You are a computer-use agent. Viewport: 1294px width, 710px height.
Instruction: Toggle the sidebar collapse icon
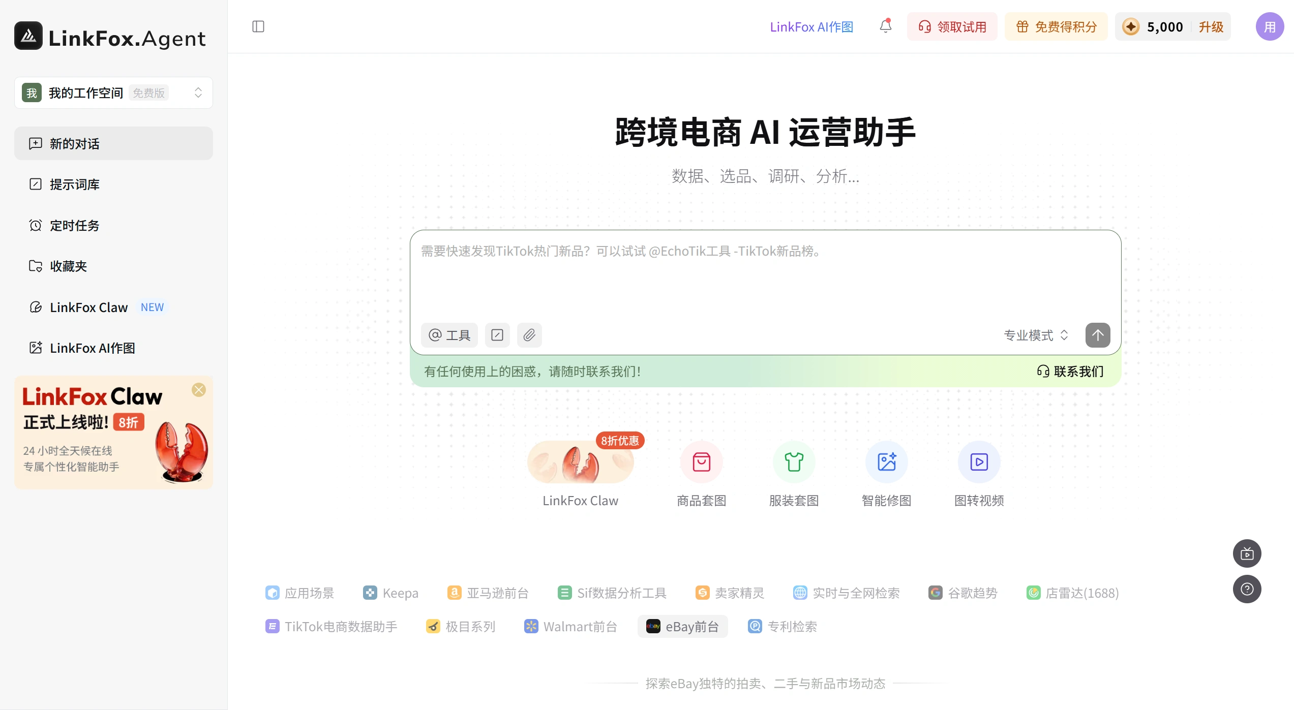[x=258, y=26]
